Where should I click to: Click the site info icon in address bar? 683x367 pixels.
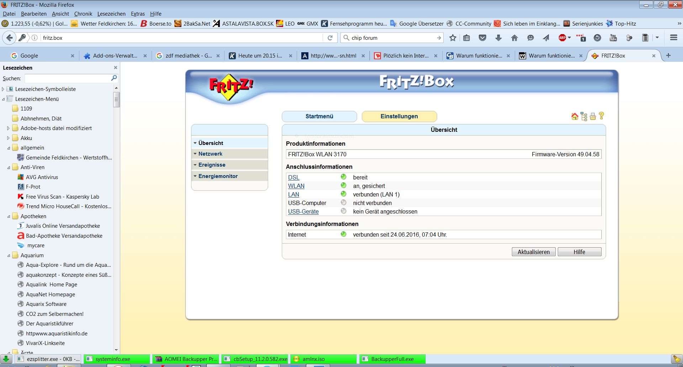point(35,38)
